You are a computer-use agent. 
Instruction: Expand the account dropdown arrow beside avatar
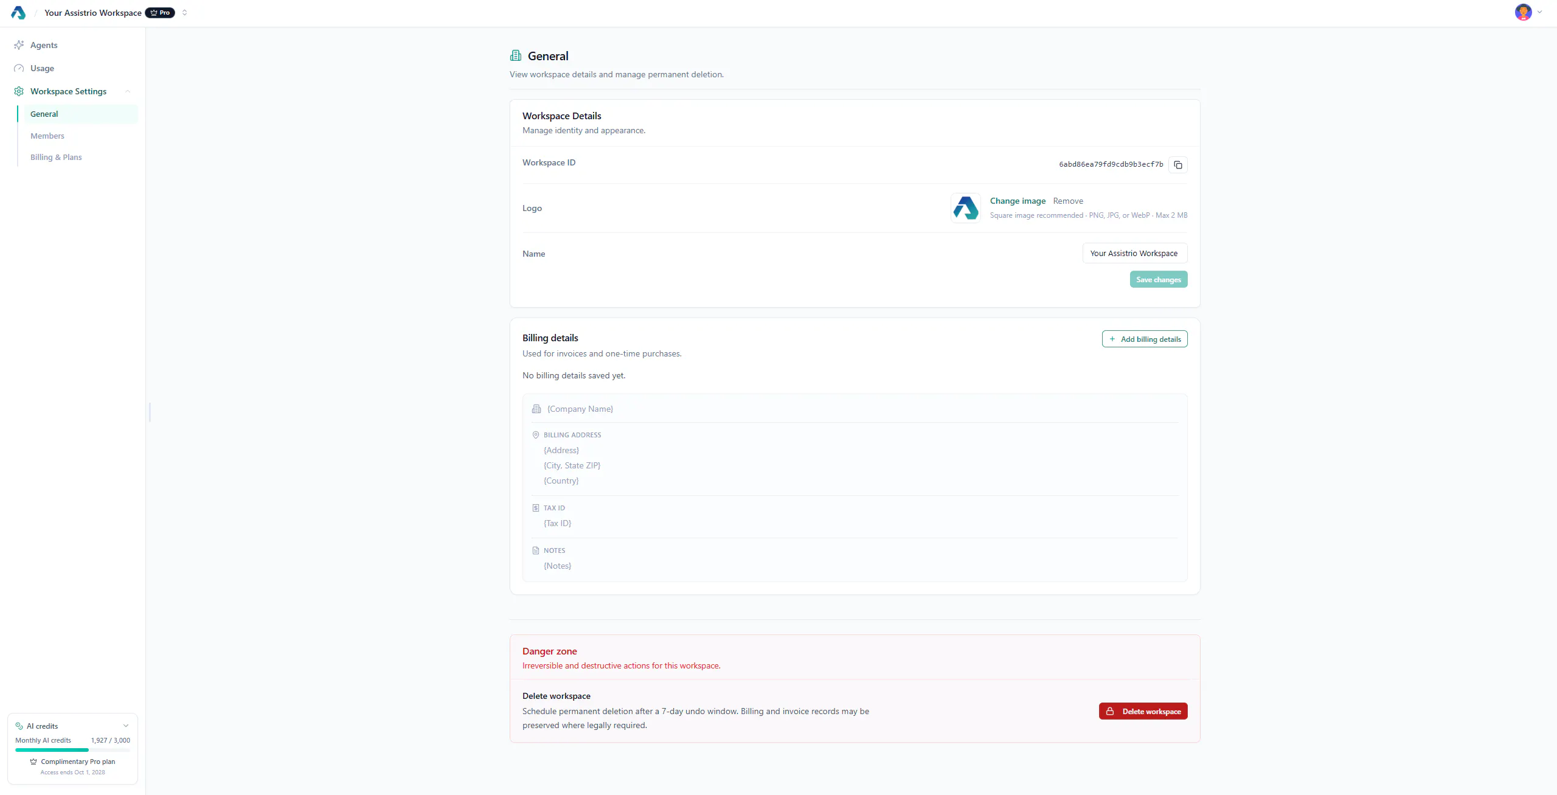pyautogui.click(x=1539, y=12)
